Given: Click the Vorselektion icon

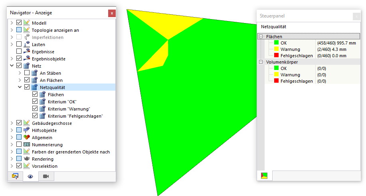Looking at the screenshot, I should tap(27, 166).
